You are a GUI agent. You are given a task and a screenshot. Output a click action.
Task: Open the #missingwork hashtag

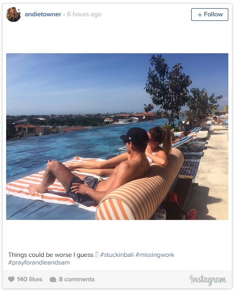click(154, 255)
